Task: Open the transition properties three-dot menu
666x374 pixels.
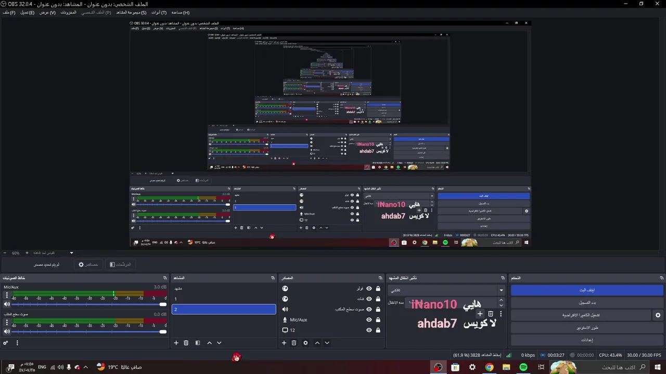Action: point(501,314)
